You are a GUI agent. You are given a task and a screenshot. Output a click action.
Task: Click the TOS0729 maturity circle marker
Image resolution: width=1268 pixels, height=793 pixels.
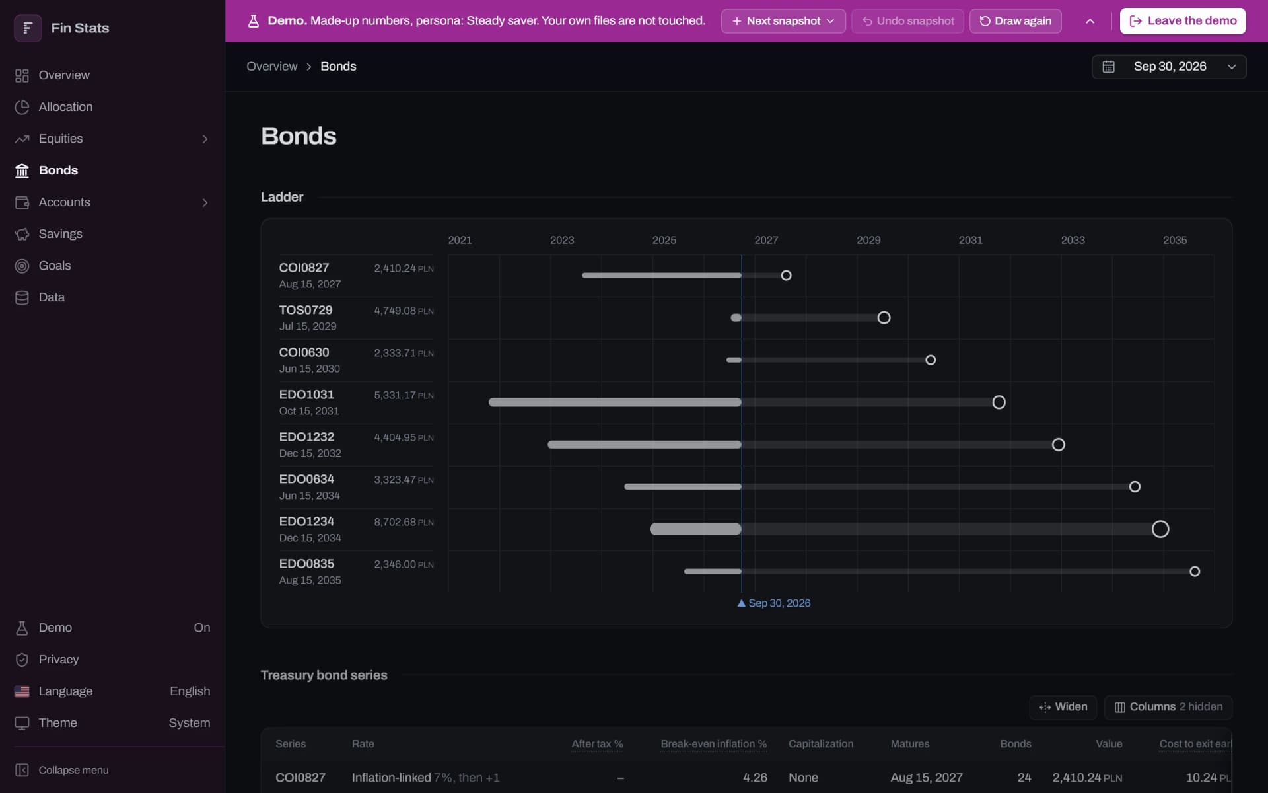(884, 318)
